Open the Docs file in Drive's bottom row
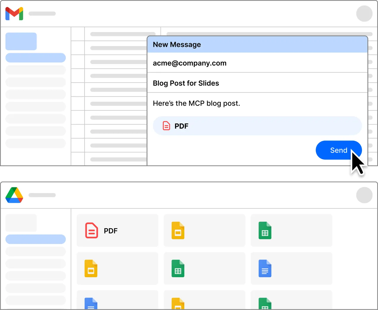The width and height of the screenshot is (378, 310). click(x=118, y=300)
